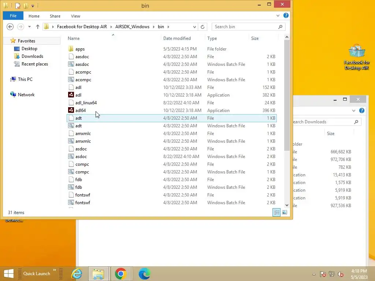Select This PC in navigation pane
Screen dimensions: 375x281
tap(25, 79)
